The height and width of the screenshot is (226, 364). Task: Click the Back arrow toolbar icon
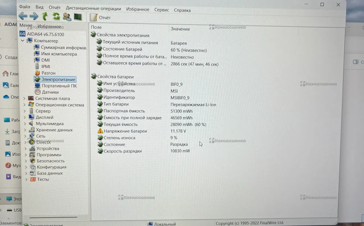pyautogui.click(x=23, y=16)
